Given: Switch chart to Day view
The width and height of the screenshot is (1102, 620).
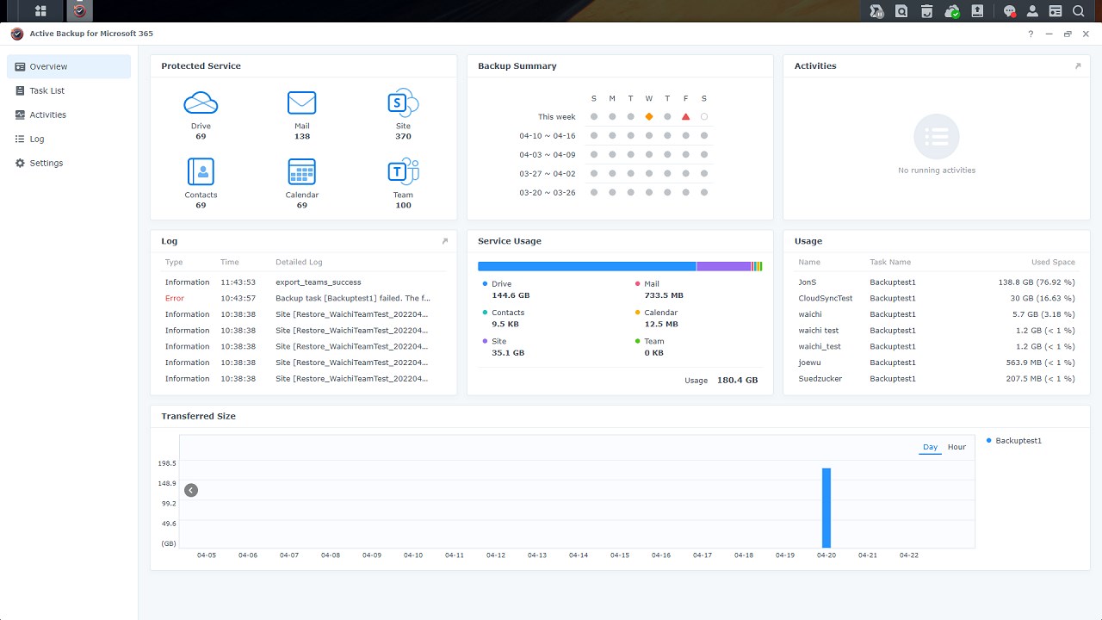Looking at the screenshot, I should point(930,447).
